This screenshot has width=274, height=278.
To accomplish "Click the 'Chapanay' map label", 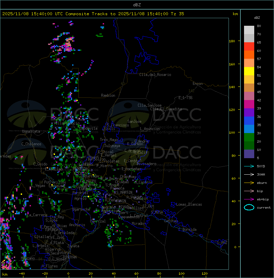I will [128, 177].
